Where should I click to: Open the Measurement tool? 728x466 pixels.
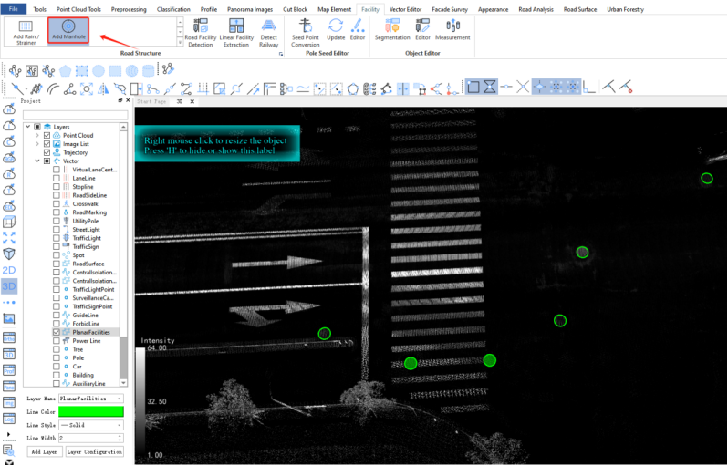click(452, 29)
